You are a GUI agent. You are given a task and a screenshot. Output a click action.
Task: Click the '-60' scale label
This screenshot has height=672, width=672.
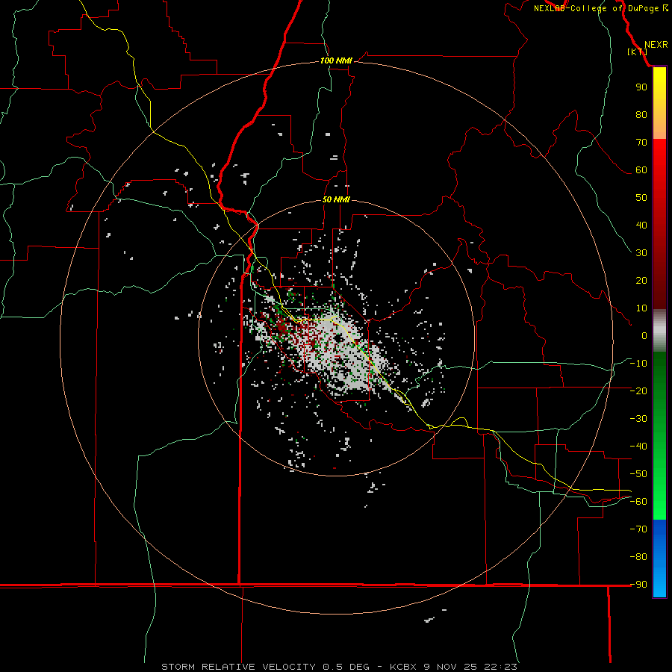pyautogui.click(x=638, y=502)
